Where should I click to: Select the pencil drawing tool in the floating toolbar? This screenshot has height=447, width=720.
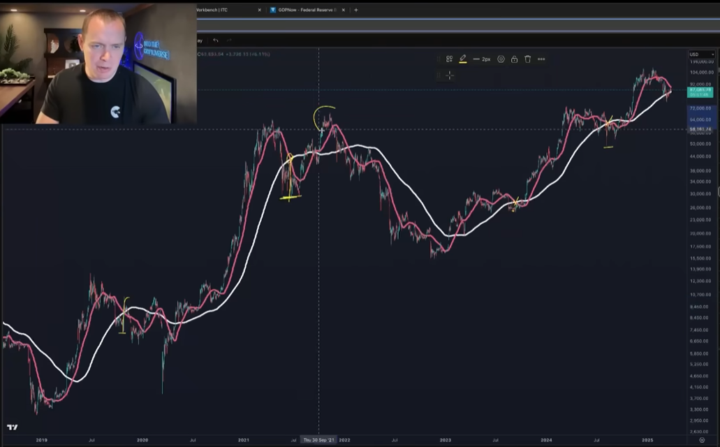click(x=463, y=59)
